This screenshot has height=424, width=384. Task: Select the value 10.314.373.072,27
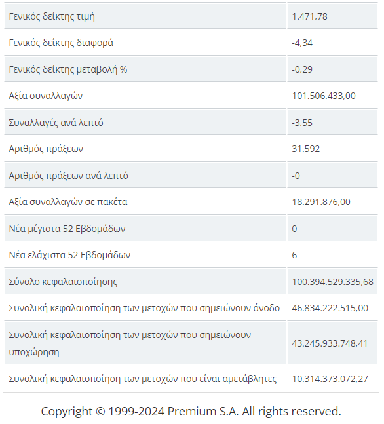[x=330, y=379]
